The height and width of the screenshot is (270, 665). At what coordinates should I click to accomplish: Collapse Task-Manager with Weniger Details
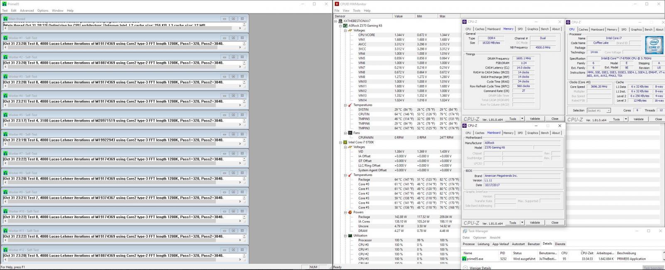477,268
